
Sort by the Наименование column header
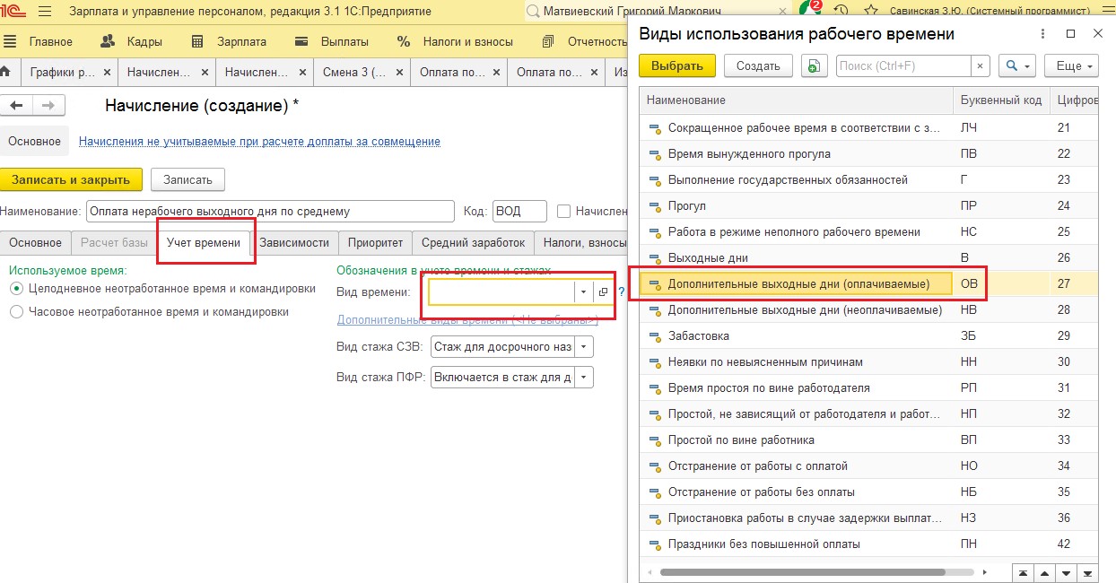(797, 100)
